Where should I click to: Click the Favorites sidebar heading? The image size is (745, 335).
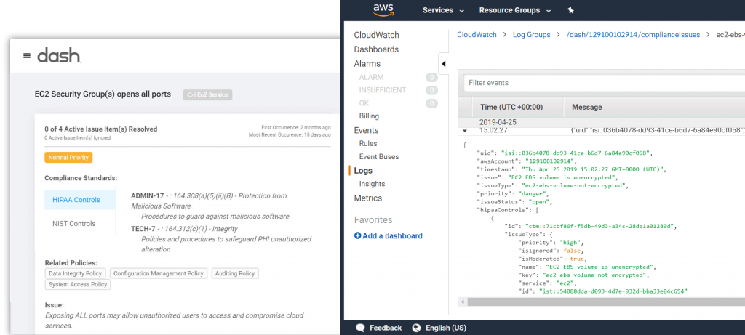click(373, 219)
